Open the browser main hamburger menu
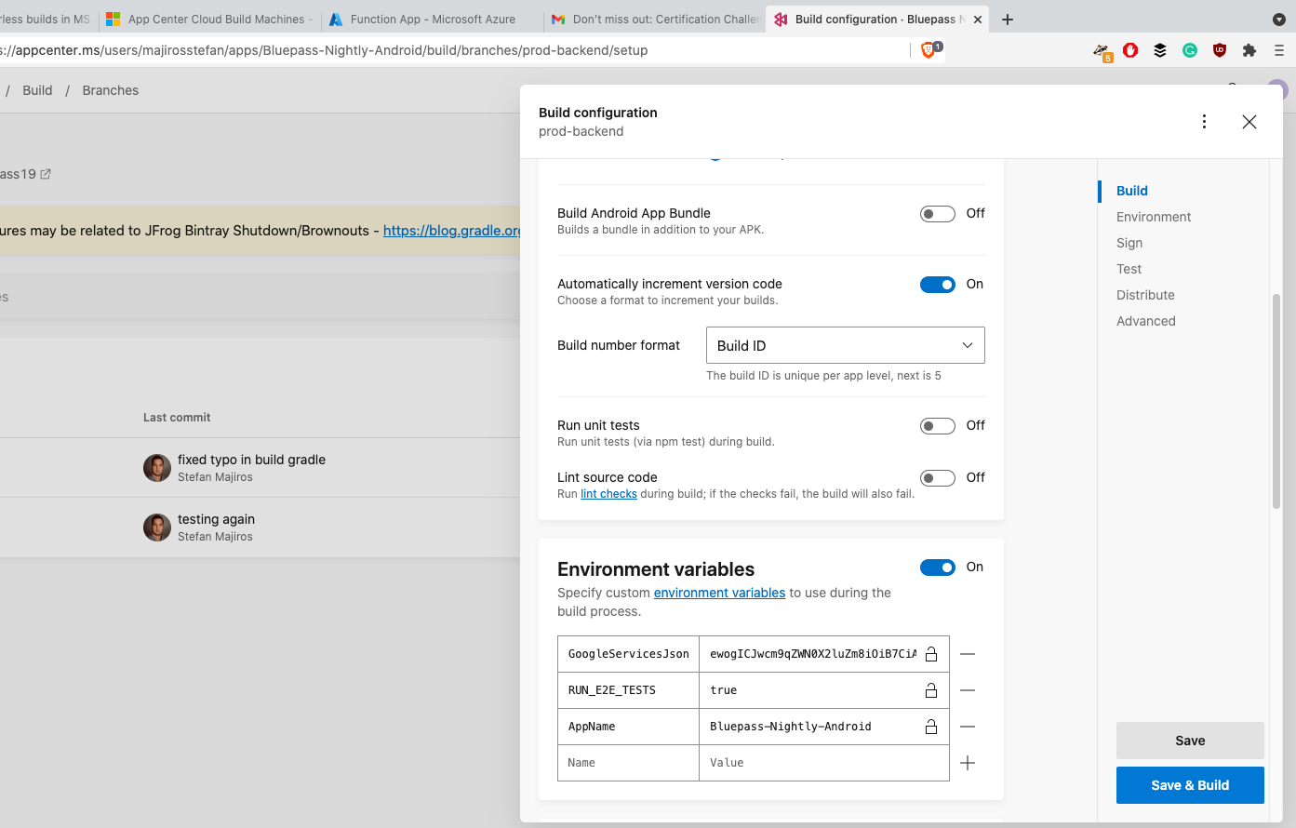1296x828 pixels. coord(1279,50)
